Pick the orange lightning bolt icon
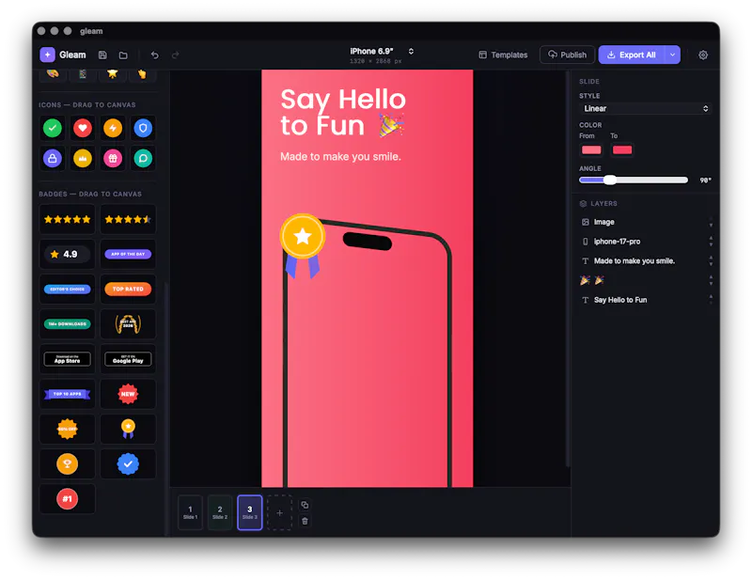 (x=113, y=128)
